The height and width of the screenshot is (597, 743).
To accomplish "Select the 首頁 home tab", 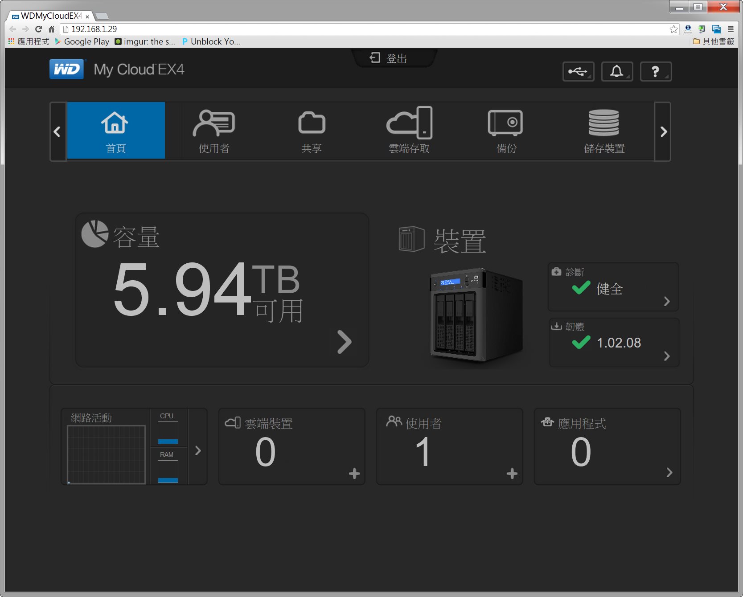I will point(116,131).
